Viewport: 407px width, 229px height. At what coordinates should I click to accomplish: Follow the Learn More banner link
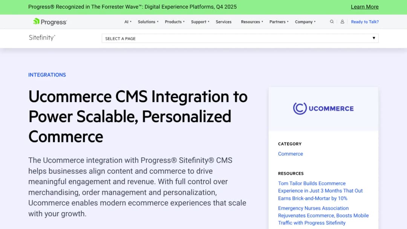click(x=365, y=7)
